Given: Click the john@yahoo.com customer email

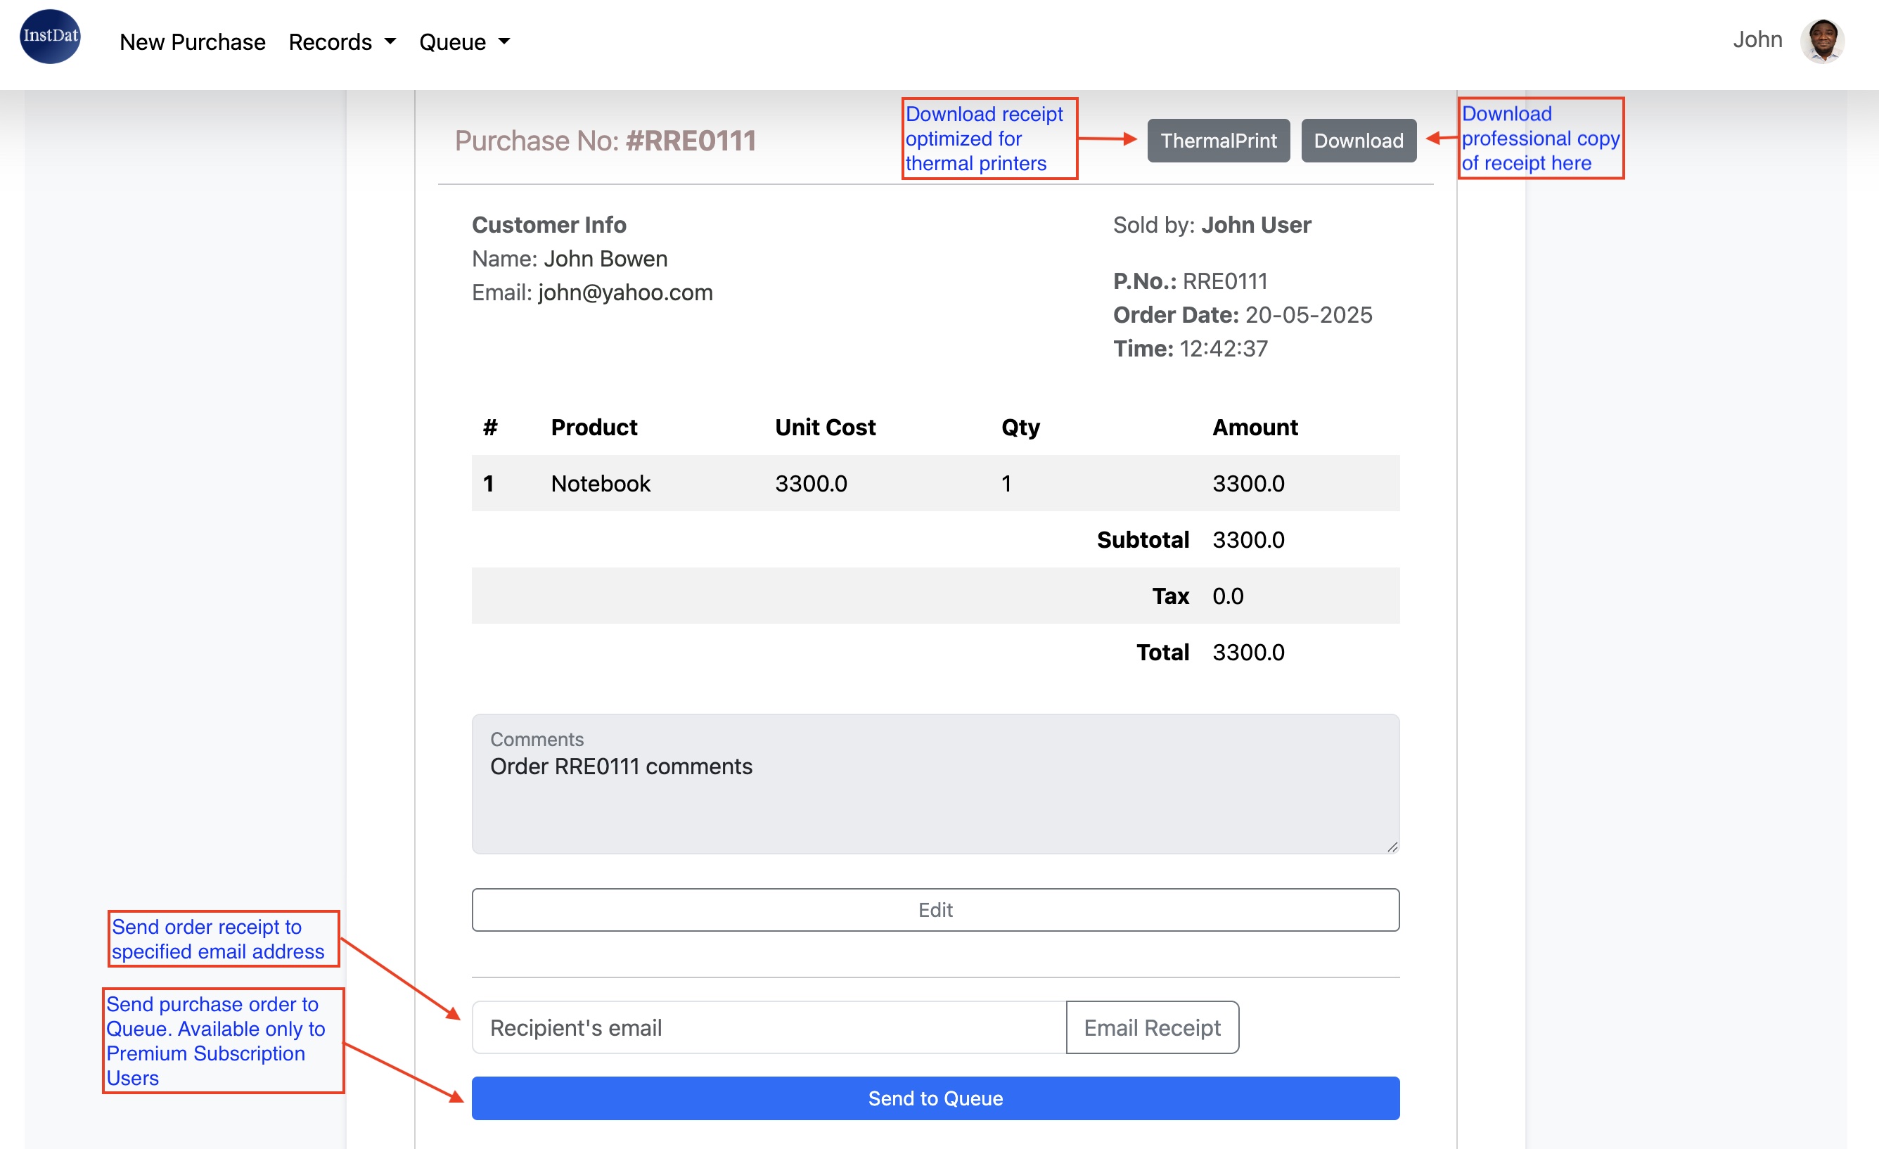Looking at the screenshot, I should (x=624, y=293).
